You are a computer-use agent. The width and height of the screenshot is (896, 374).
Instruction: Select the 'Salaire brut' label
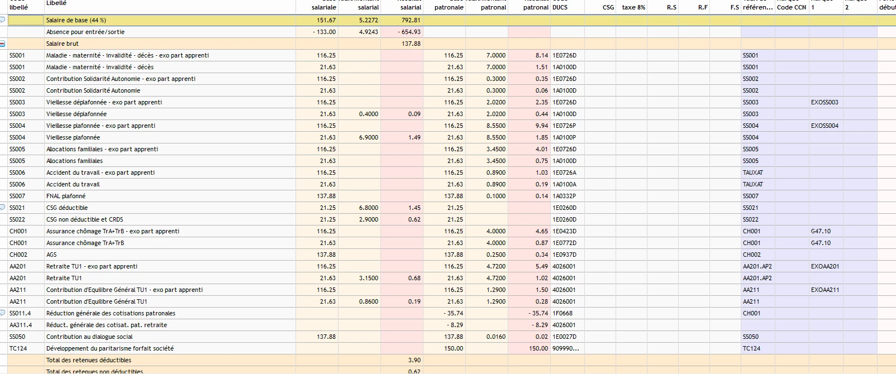(63, 44)
